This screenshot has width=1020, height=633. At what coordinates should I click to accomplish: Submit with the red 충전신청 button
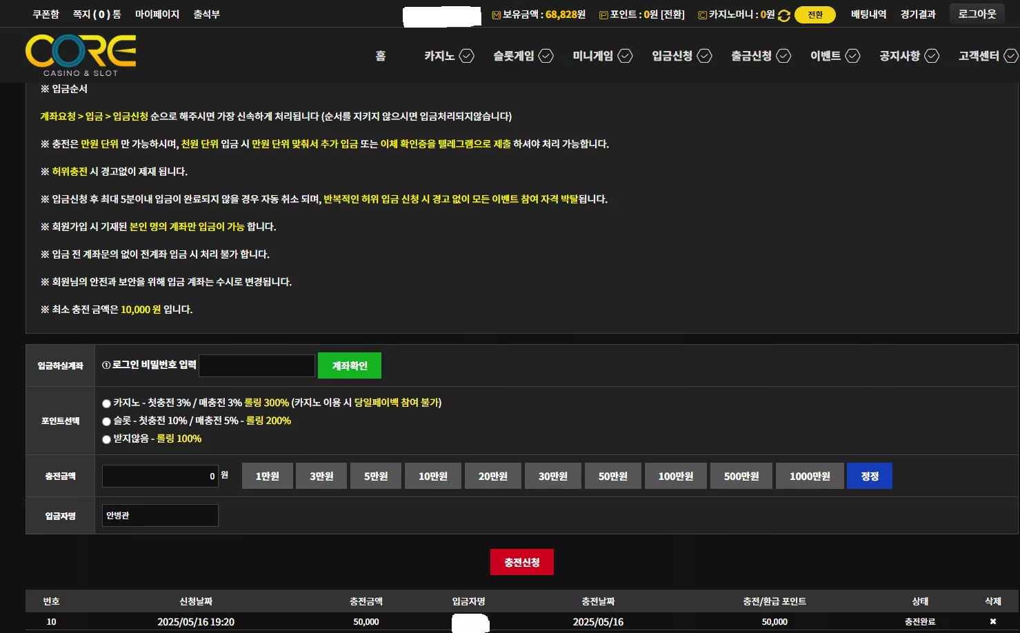click(x=522, y=562)
